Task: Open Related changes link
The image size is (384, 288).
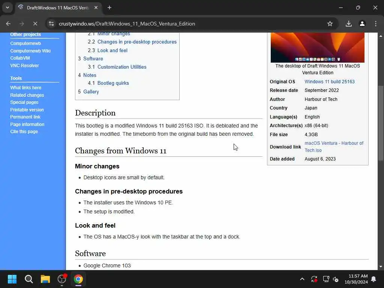Action: tap(27, 95)
